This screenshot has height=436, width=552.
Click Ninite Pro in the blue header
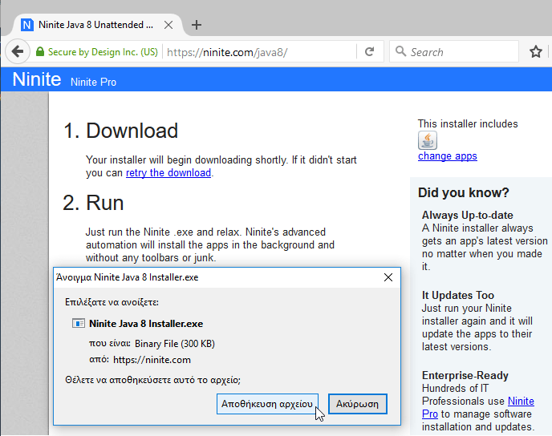[x=93, y=82]
